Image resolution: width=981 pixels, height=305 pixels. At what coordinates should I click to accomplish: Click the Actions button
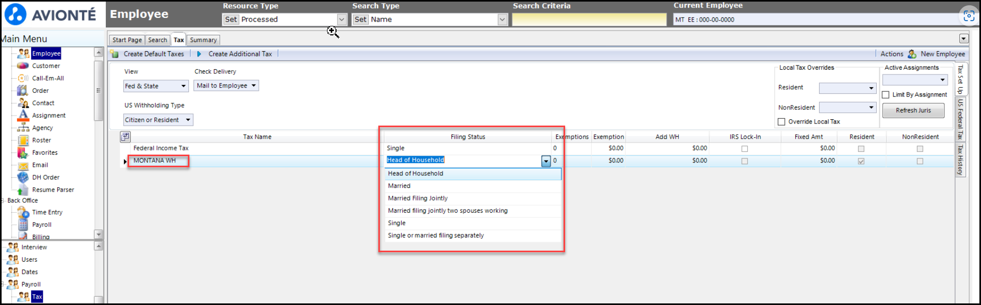[x=892, y=54]
